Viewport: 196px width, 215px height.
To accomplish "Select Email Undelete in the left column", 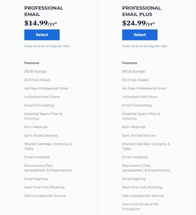I will tap(36, 157).
